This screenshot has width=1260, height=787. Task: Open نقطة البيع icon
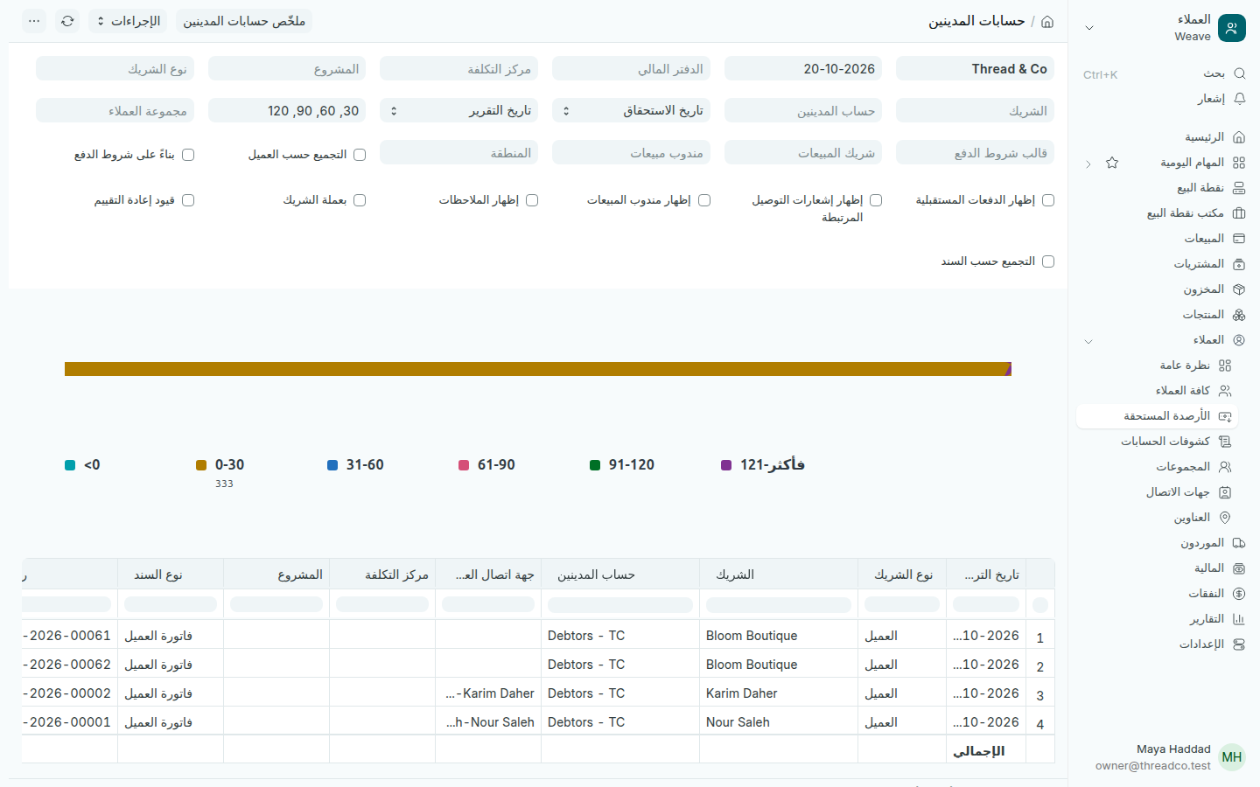(x=1239, y=188)
